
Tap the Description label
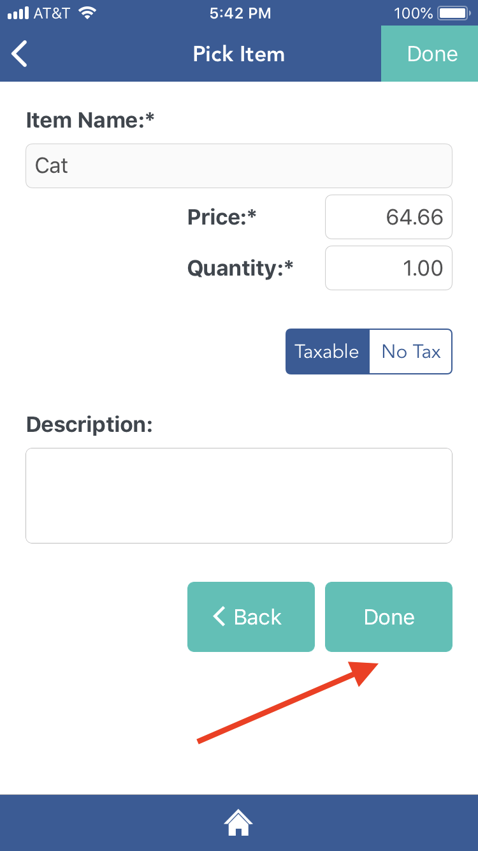[x=89, y=424]
